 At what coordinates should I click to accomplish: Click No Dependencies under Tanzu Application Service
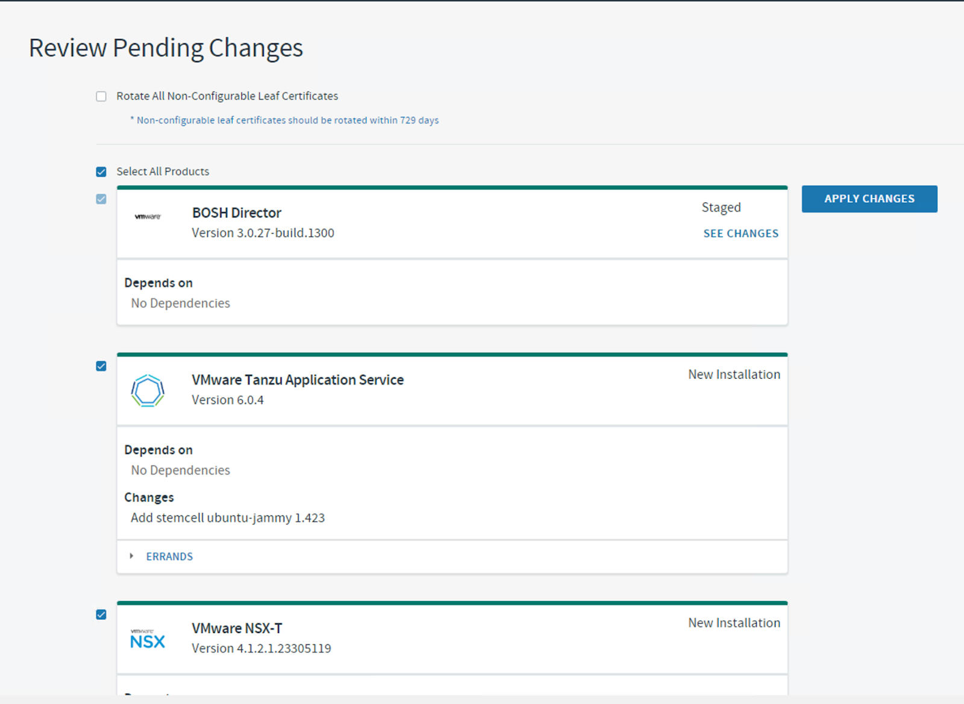[181, 470]
